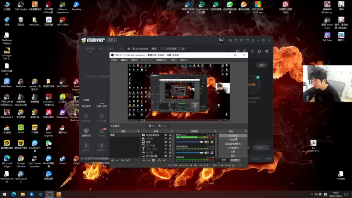Viewport: 352px width, 198px height.
Task: Toggle visibility of 浏览器 source
Action: [166, 139]
